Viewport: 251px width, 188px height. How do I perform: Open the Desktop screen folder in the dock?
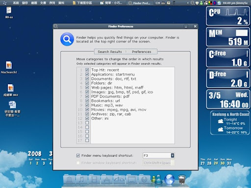(131, 180)
